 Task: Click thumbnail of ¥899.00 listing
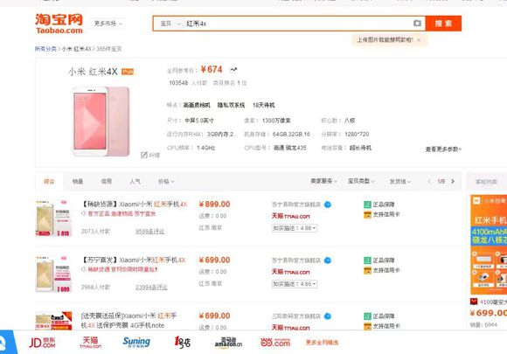[x=53, y=219]
